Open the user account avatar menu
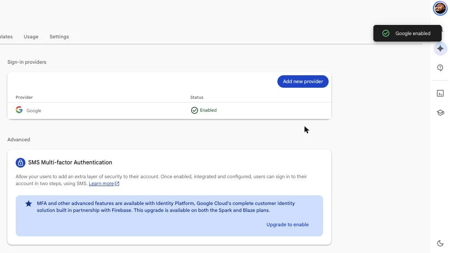450x253 pixels. [x=440, y=8]
